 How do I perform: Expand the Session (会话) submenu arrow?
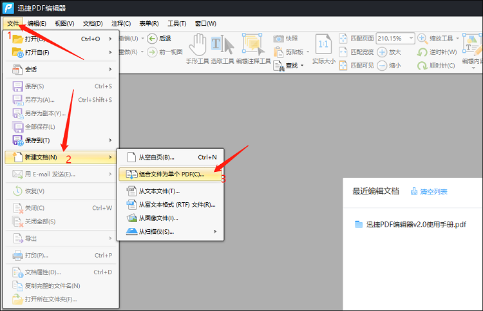(110, 70)
